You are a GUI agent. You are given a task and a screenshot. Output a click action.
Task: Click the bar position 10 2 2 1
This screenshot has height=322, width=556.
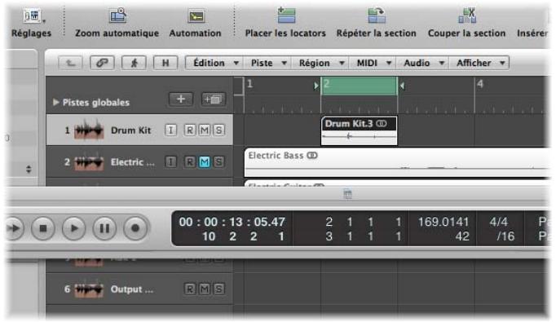[243, 236]
